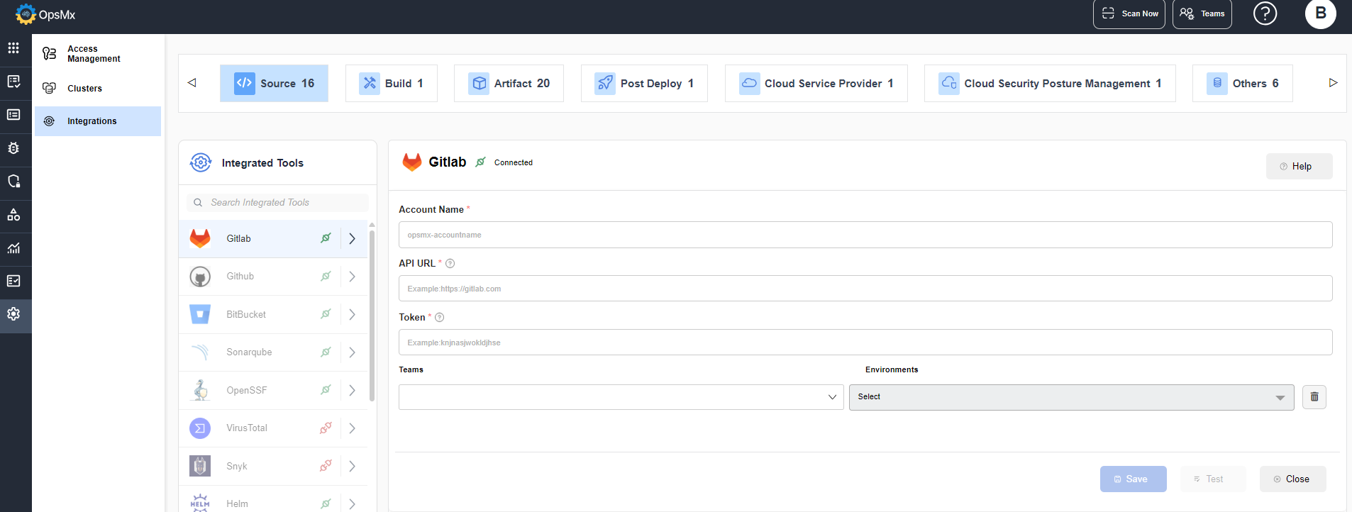This screenshot has width=1352, height=512.
Task: Click the trash icon beside Environments
Action: 1314,397
